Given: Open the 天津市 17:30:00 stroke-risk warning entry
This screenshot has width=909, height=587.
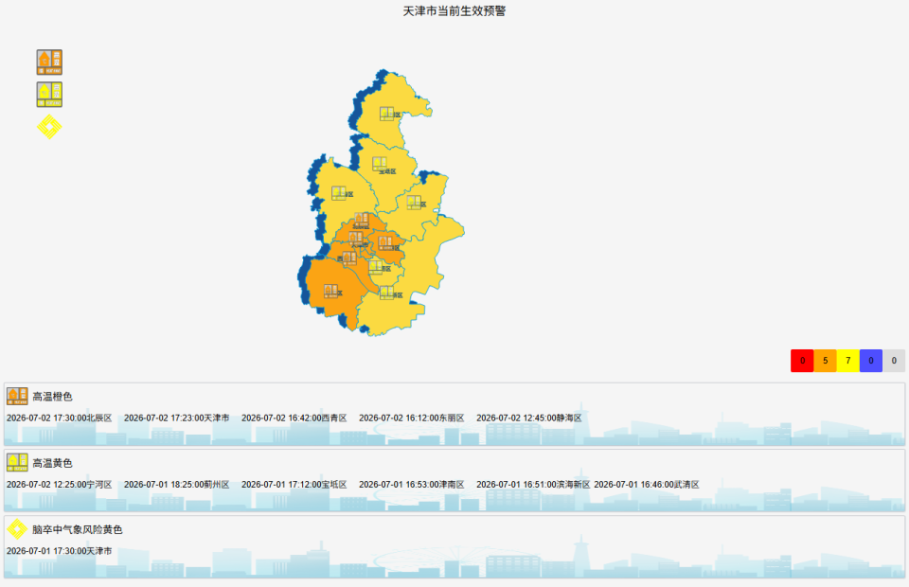Looking at the screenshot, I should [59, 551].
